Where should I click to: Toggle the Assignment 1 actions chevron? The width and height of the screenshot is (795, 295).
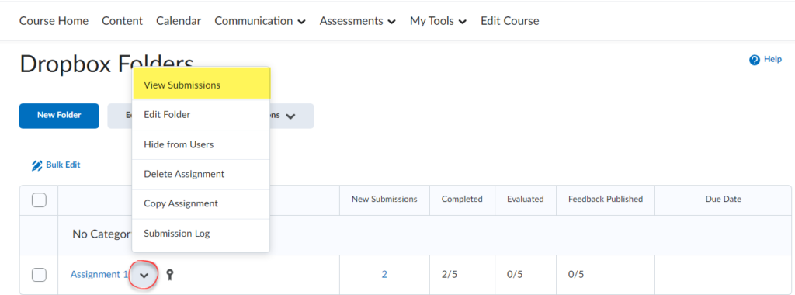tap(144, 275)
